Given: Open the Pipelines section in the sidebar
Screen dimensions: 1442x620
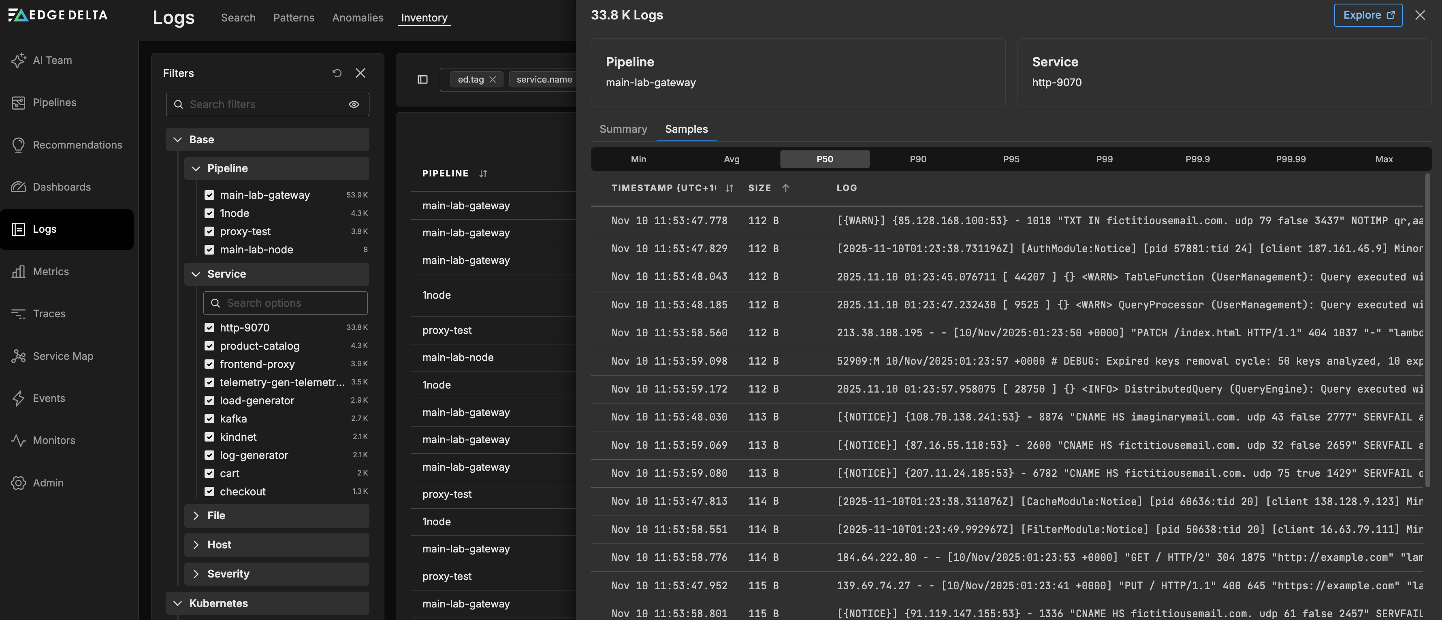Looking at the screenshot, I should [54, 102].
